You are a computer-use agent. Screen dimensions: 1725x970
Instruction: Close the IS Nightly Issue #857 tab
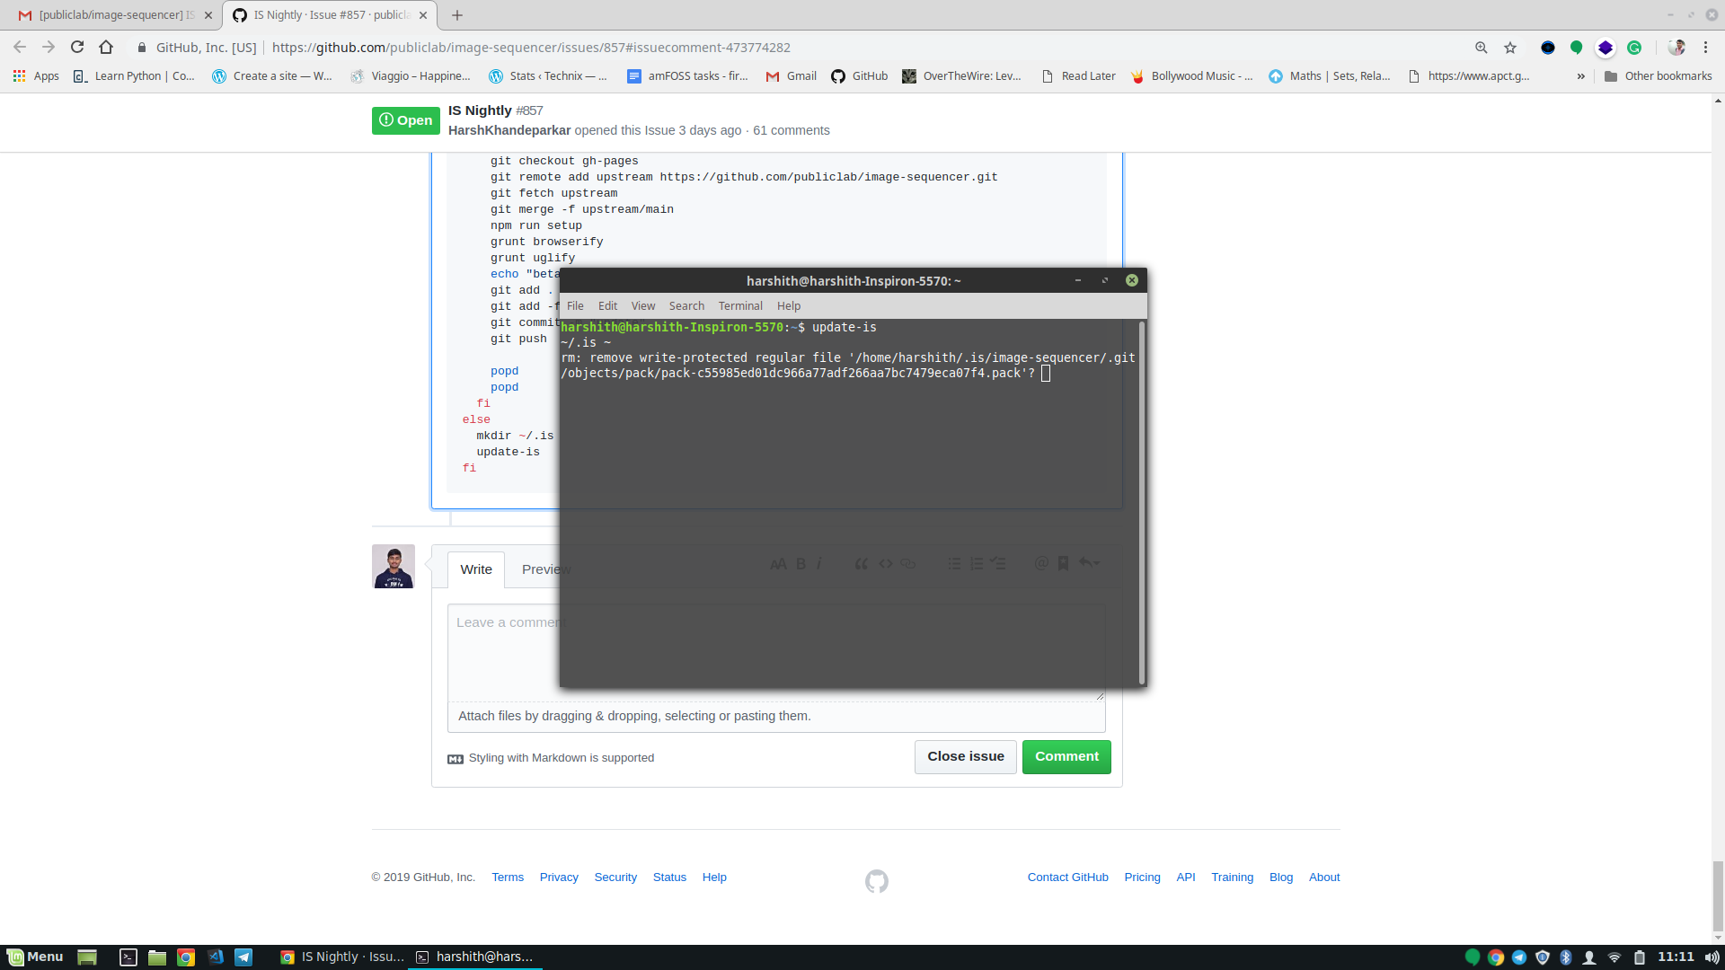click(x=423, y=15)
